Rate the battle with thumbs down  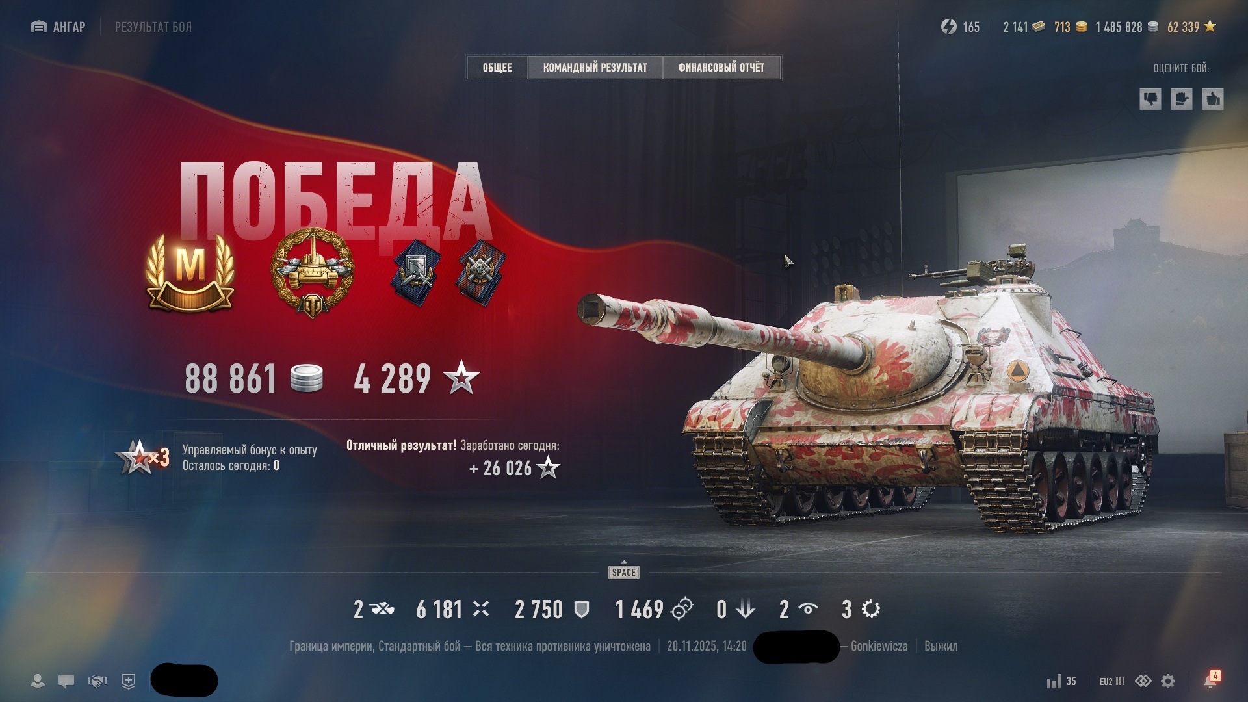1150,99
